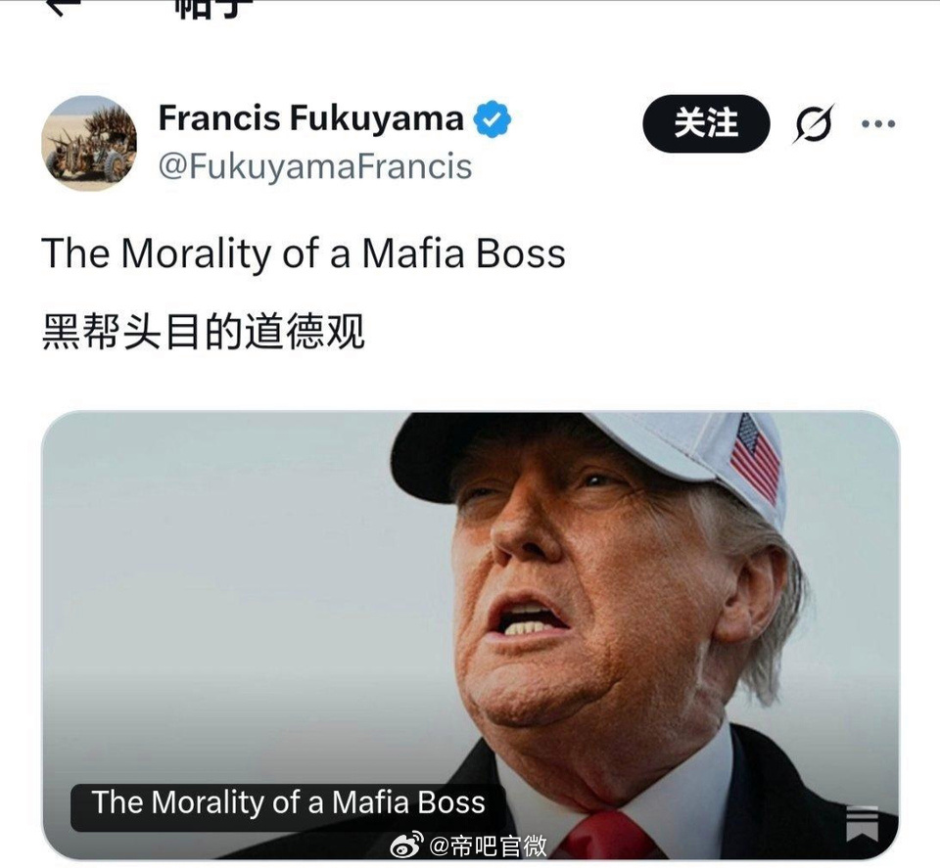Click the Francis Fukuyama display name
This screenshot has height=868, width=940.
(311, 118)
